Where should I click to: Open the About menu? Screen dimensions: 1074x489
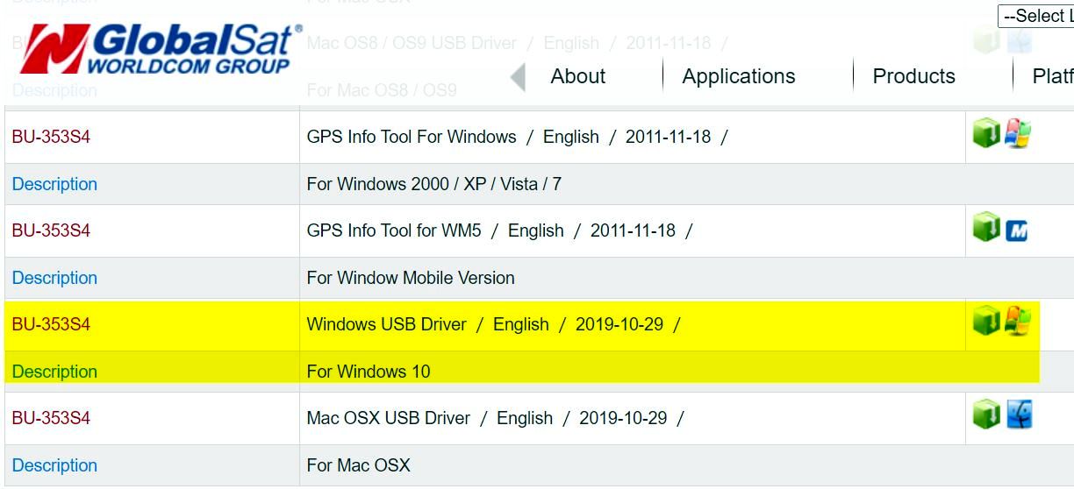(x=578, y=76)
